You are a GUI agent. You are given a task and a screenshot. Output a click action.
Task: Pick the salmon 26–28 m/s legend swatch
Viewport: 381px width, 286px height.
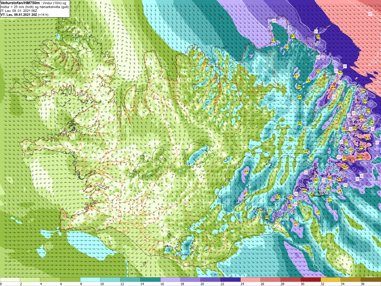pyautogui.click(x=271, y=280)
